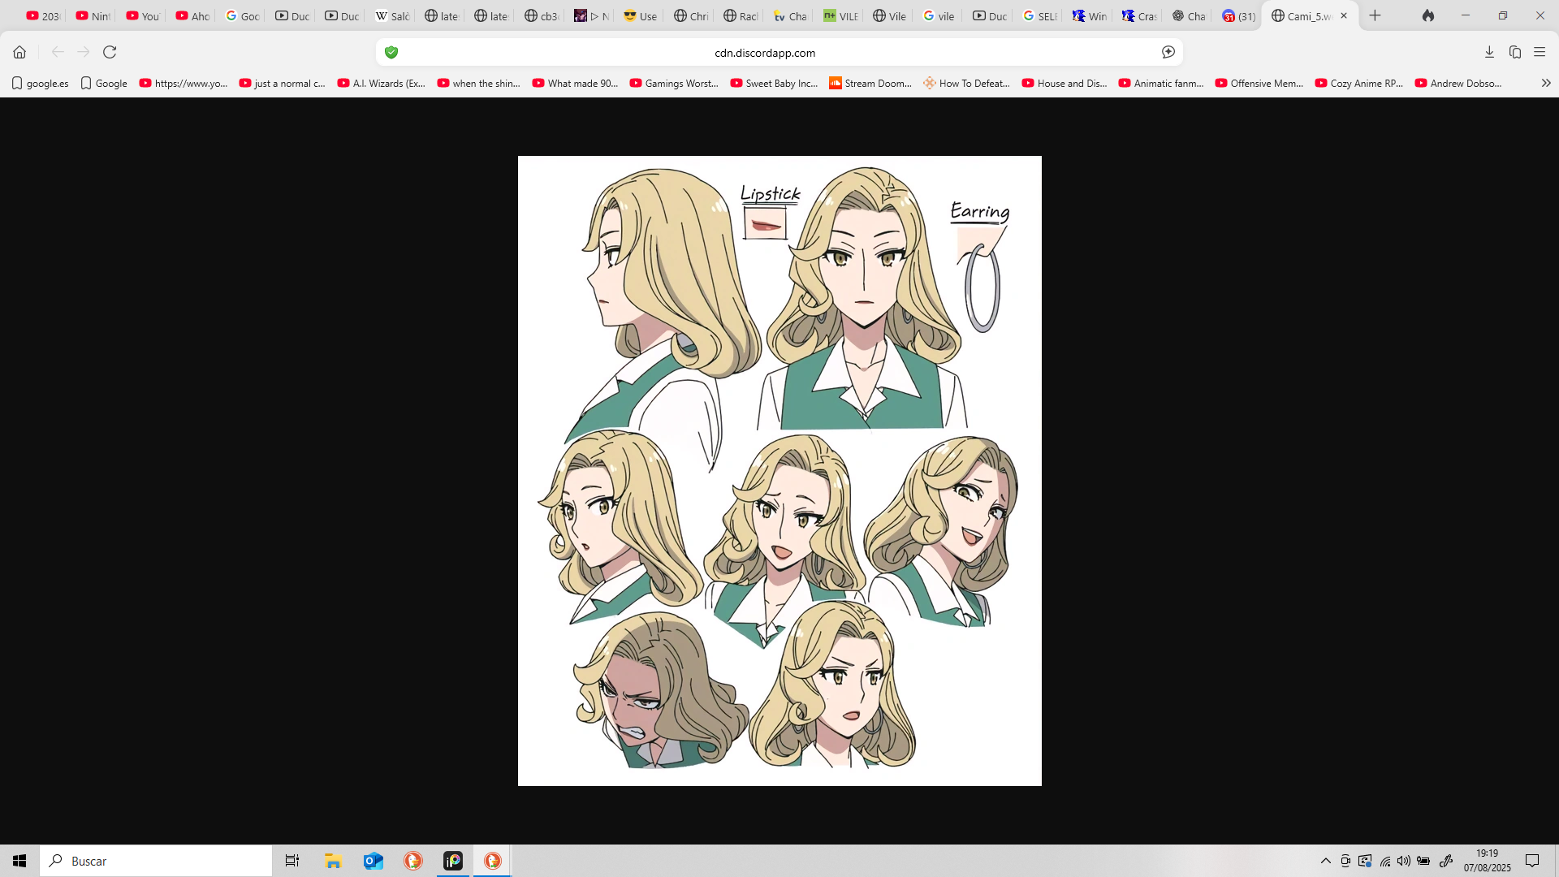Open the Wi-Fi network tray icon
The image size is (1559, 877).
point(1385,861)
